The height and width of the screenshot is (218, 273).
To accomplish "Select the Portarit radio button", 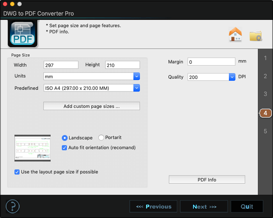I will (101, 138).
